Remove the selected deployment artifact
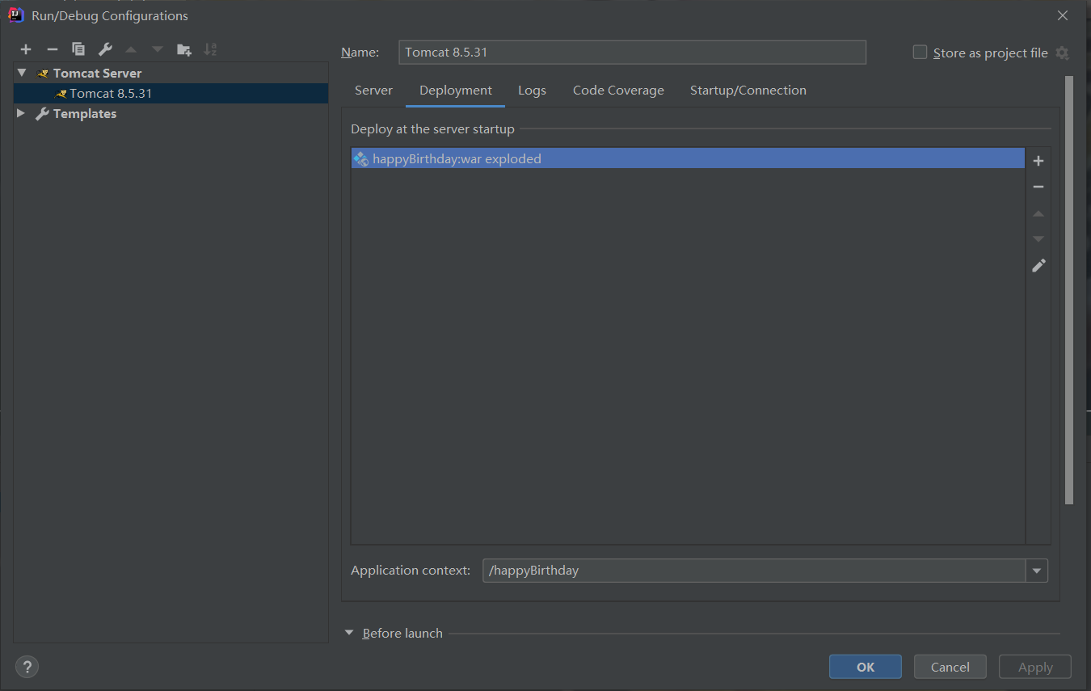 (x=1038, y=187)
